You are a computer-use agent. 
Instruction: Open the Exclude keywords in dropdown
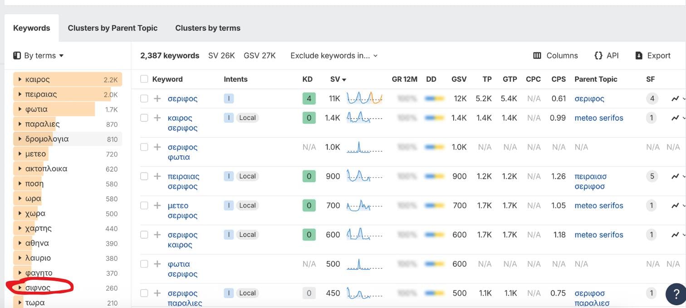[x=334, y=55]
